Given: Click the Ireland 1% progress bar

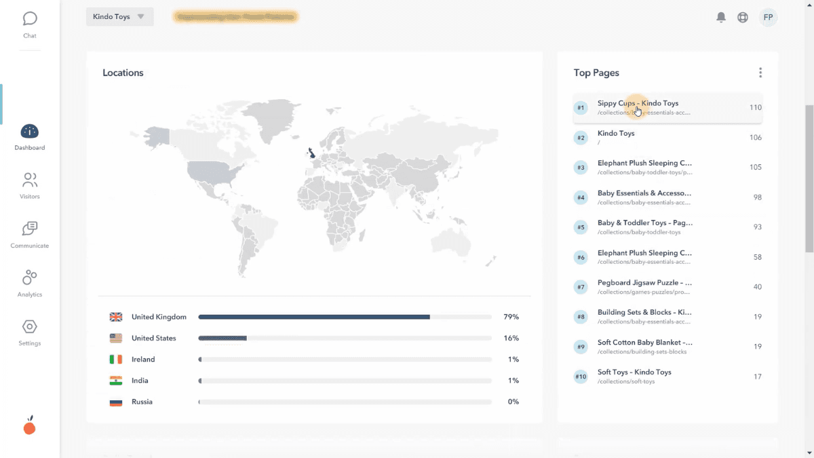Looking at the screenshot, I should [x=345, y=360].
